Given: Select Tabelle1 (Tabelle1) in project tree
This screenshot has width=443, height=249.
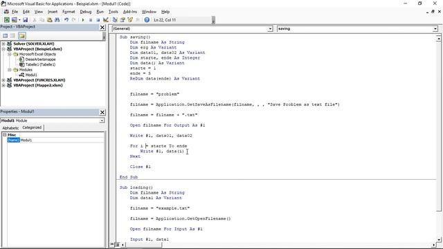Looking at the screenshot, I should point(40,64).
